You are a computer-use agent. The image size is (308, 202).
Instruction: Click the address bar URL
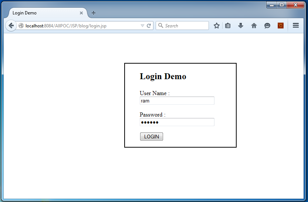[66, 26]
